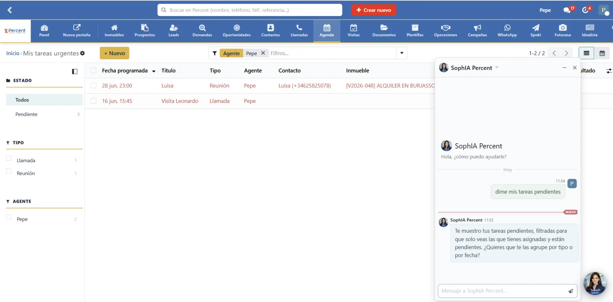Select the Pendiente estado filter

pyautogui.click(x=44, y=114)
